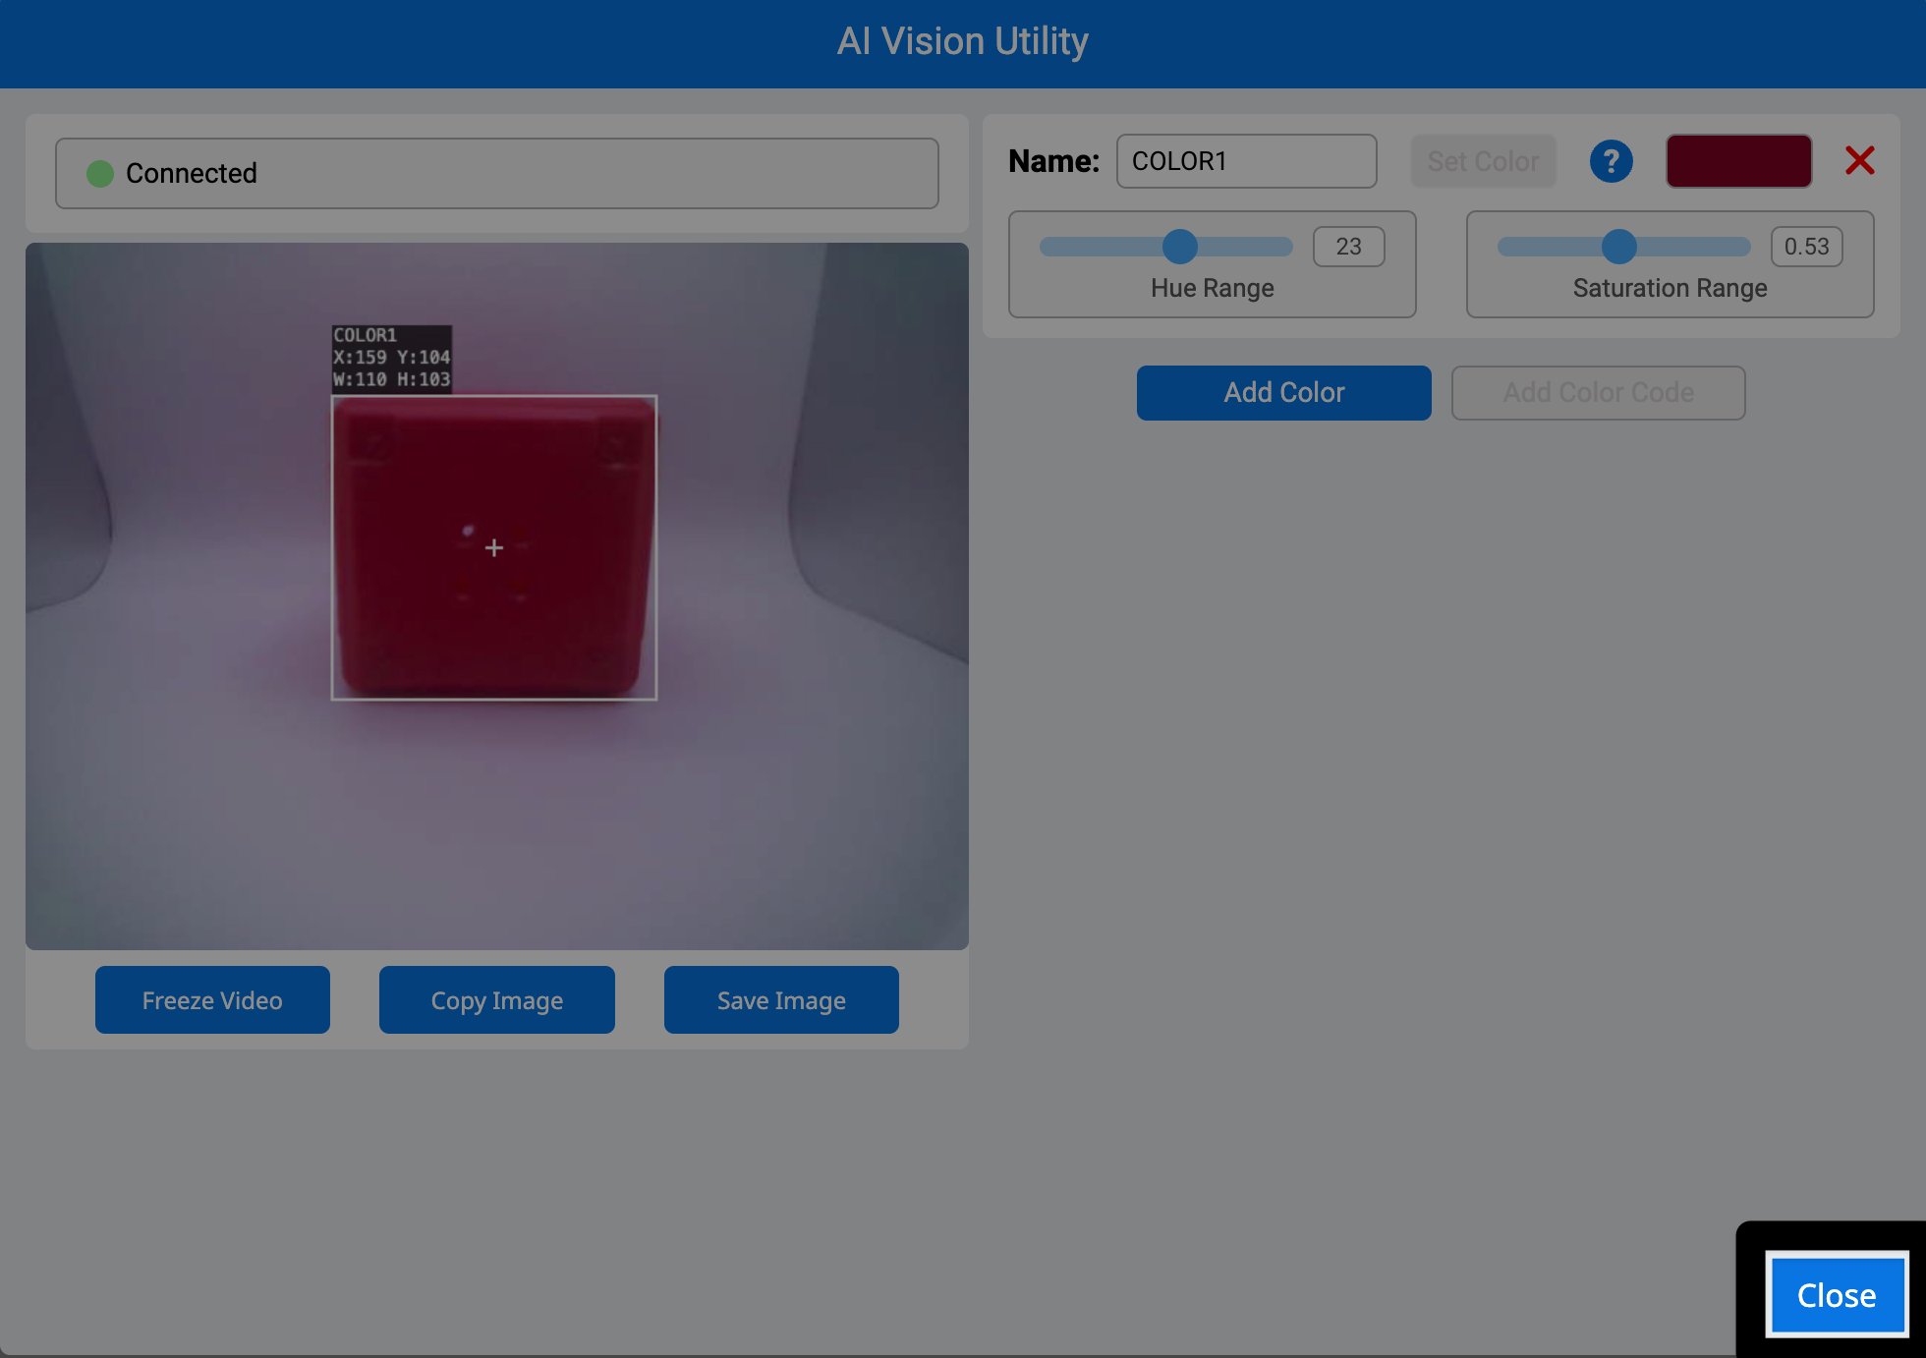Select the Saturation Range value field showing 0.53
This screenshot has width=1926, height=1358.
point(1806,247)
